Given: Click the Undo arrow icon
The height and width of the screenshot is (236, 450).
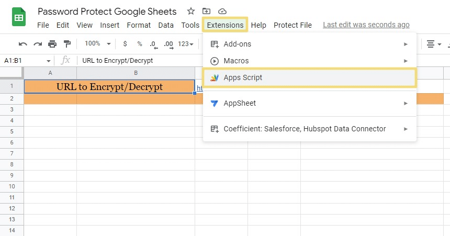Looking at the screenshot, I should coord(22,44).
